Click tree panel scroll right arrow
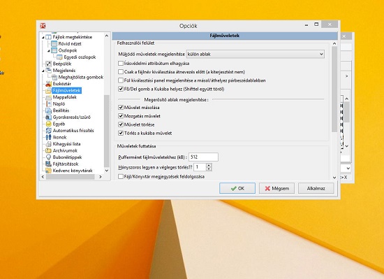Image resolution: width=384 pixels, height=279 pixels. (100, 177)
